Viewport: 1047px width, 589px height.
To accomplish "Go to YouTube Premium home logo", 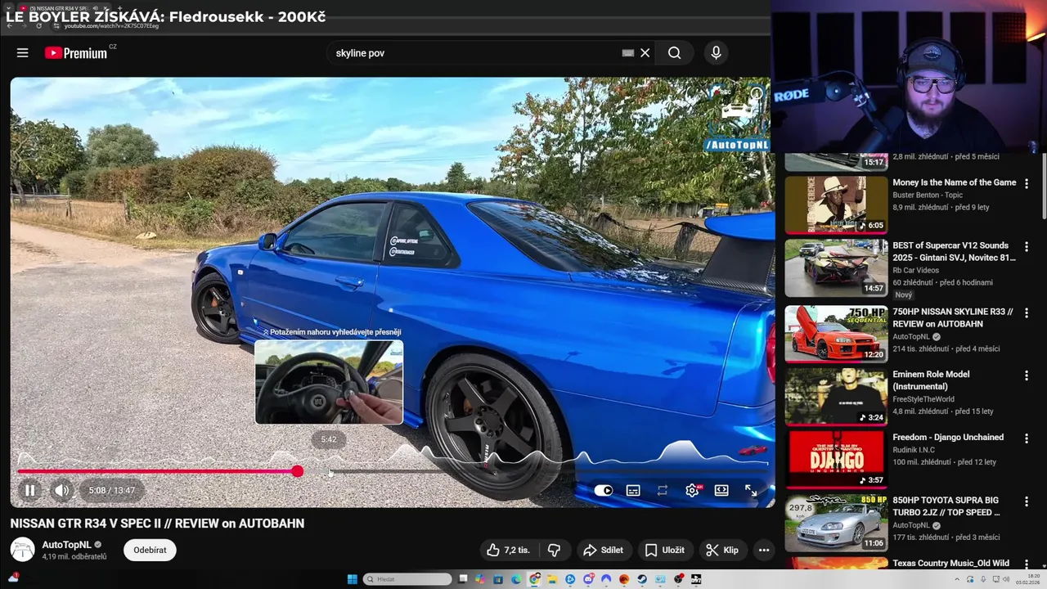I will click(76, 52).
